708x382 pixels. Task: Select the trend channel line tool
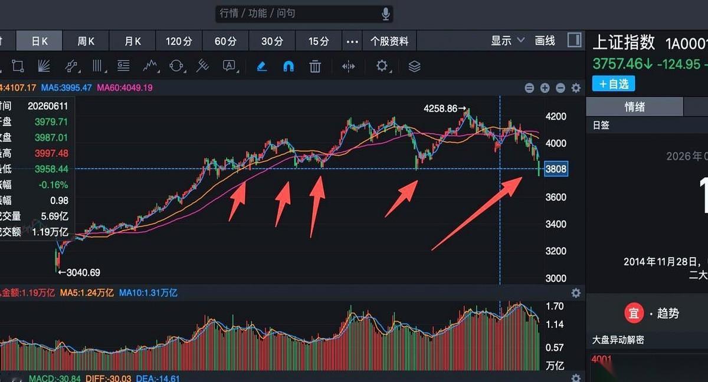pos(71,66)
